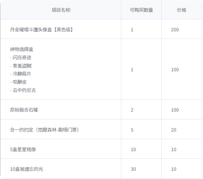Click quantity 2 in 原始融合石罐 row
203x179 pixels.
click(x=132, y=109)
